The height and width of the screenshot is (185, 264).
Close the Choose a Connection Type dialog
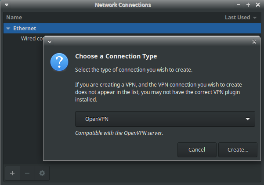point(254,42)
